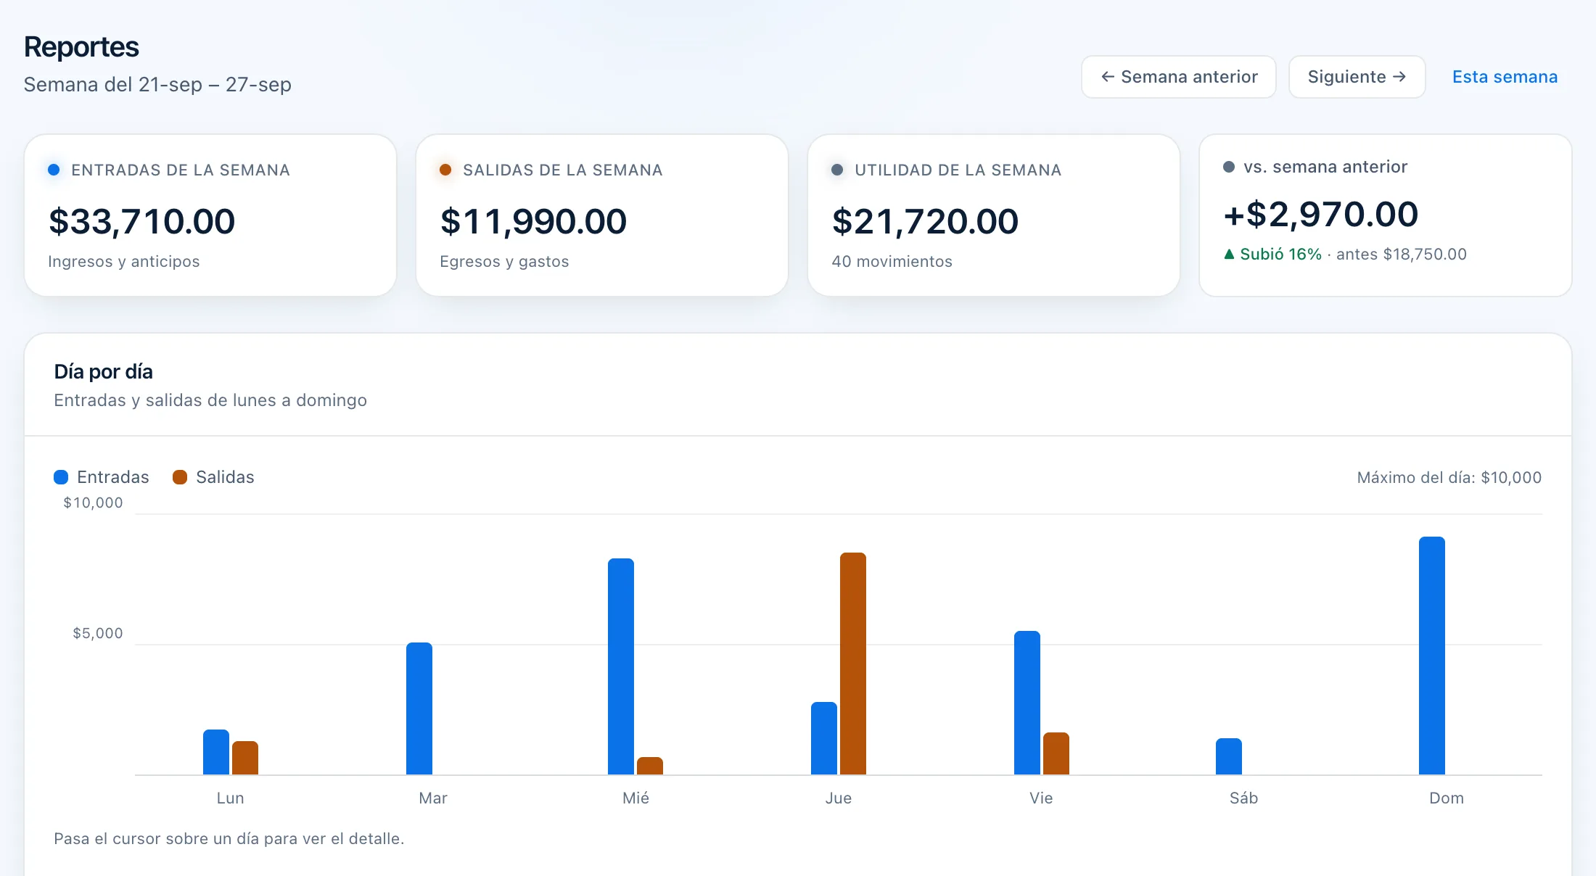Click the Mié small orange Salidas bar

pyautogui.click(x=650, y=766)
